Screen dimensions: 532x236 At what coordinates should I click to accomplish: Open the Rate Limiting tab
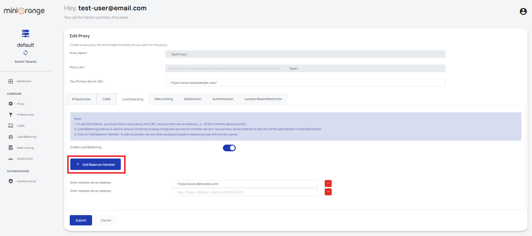(164, 99)
